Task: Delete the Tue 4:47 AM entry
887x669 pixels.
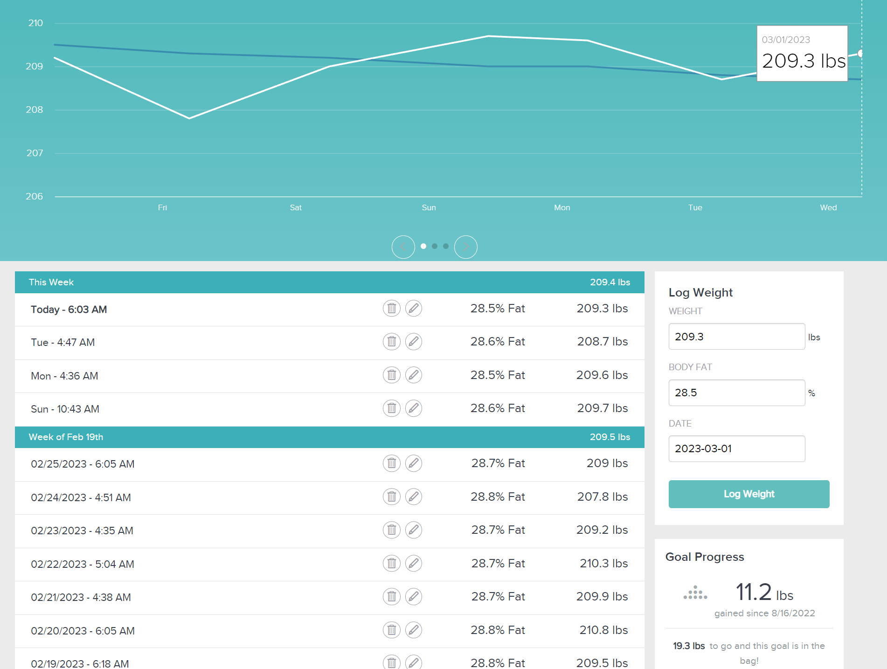Action: (x=391, y=342)
